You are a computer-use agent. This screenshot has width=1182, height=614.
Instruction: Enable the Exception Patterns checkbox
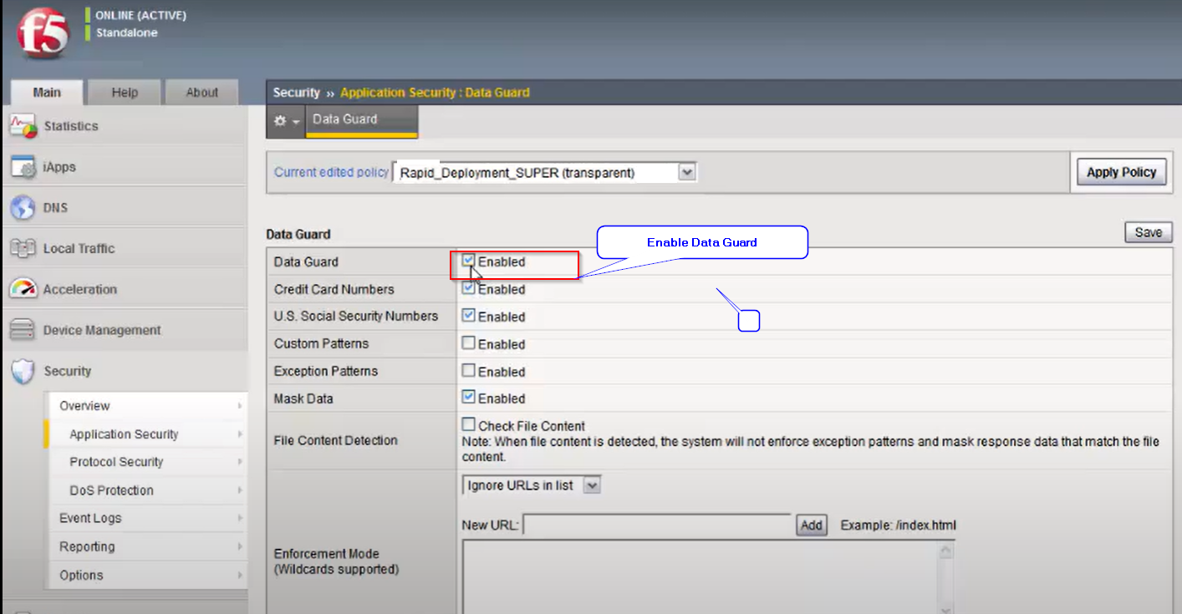pyautogui.click(x=469, y=370)
